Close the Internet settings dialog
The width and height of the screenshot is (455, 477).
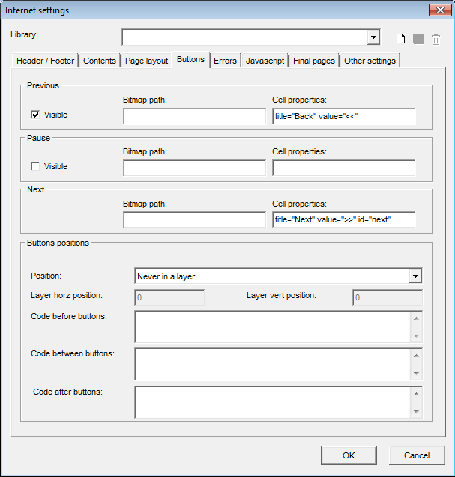[439, 10]
